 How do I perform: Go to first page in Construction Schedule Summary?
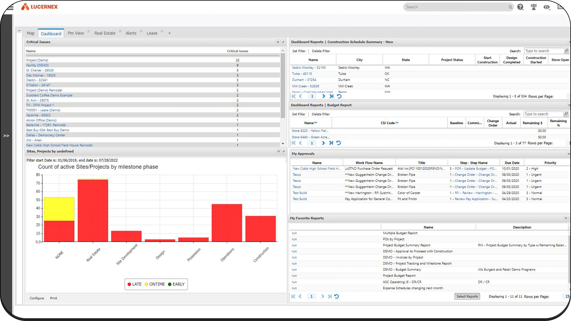point(294,96)
